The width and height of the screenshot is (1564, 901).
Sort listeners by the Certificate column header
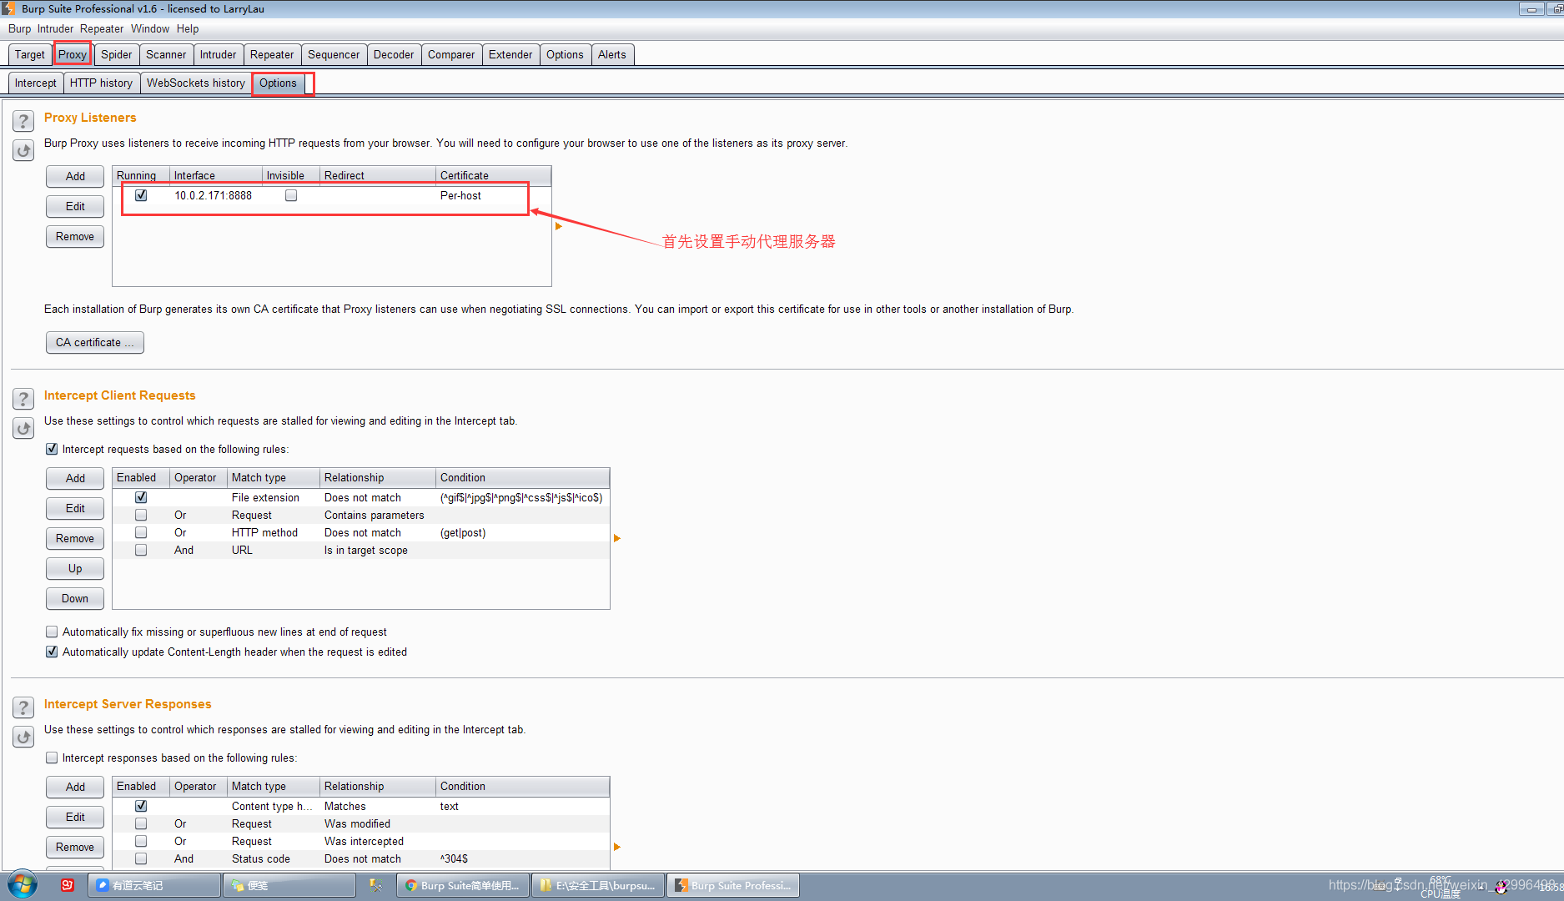pos(493,175)
